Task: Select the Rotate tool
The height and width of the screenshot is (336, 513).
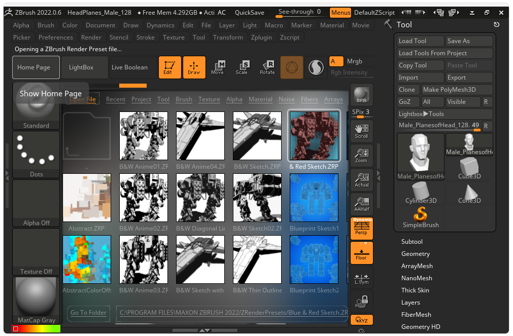Action: 267,67
